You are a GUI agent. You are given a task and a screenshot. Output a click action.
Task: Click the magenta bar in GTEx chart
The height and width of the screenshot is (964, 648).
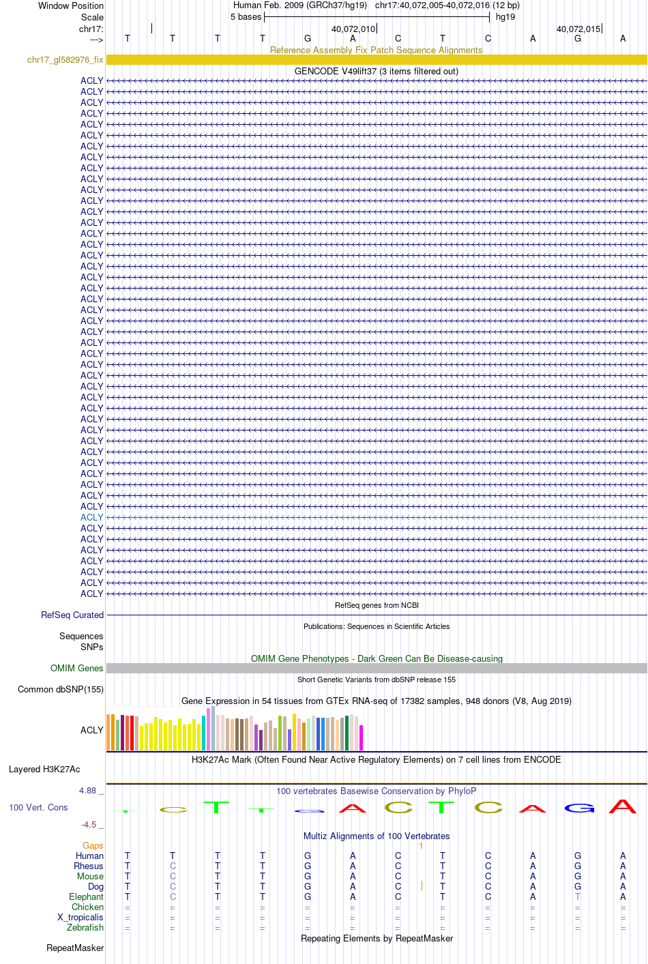[361, 737]
